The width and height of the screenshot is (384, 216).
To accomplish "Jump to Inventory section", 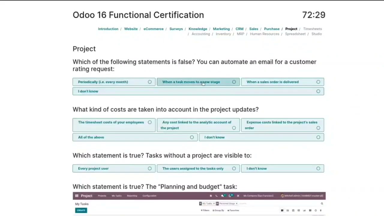I will (223, 34).
